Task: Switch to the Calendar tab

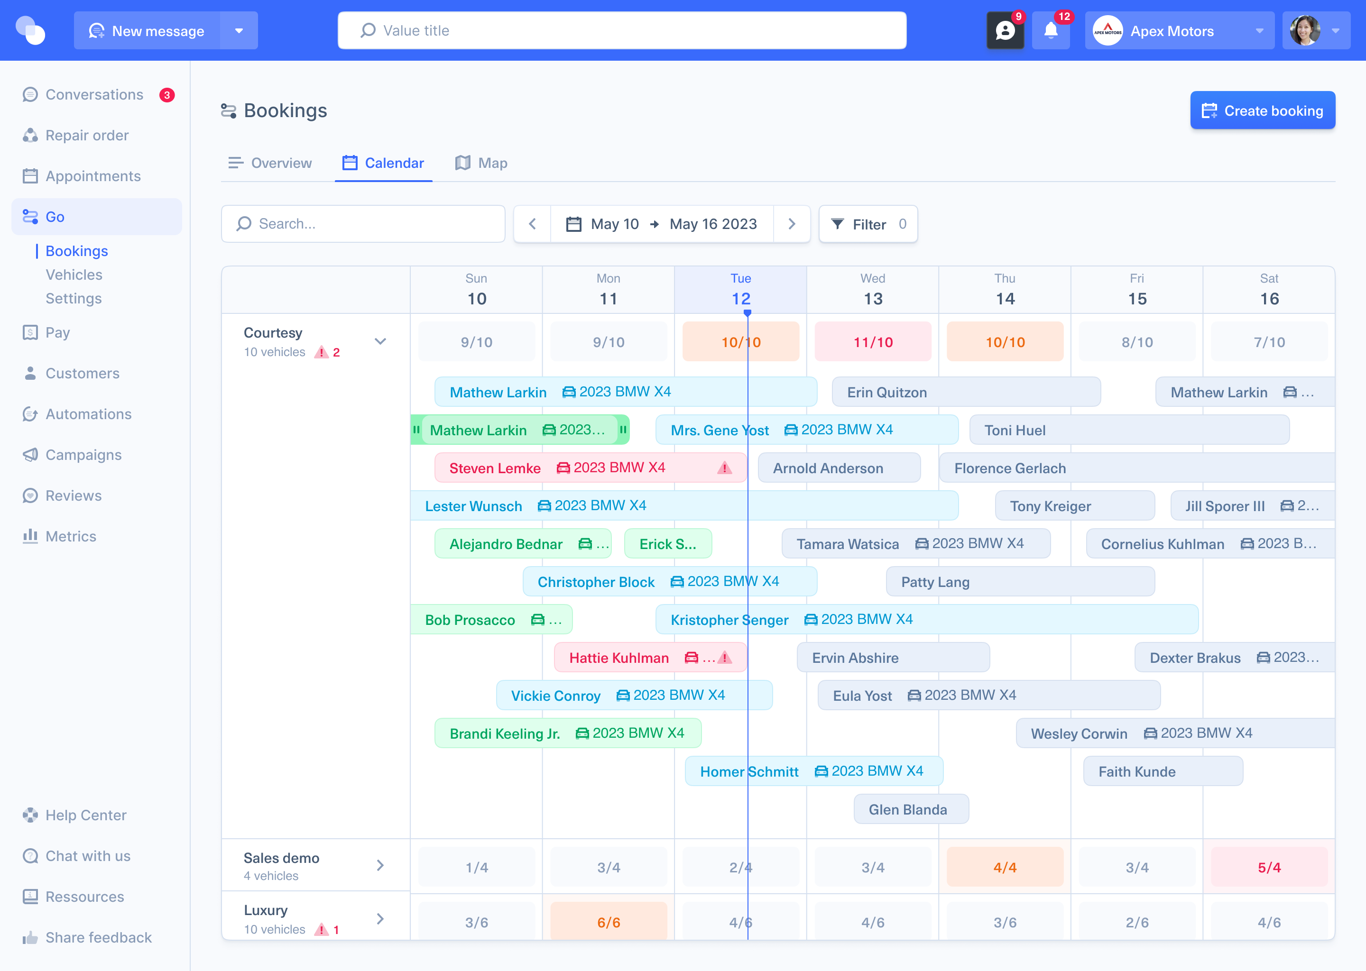Action: [383, 163]
